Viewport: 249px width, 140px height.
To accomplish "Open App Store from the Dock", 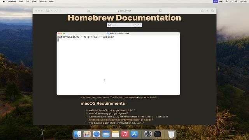I will point(134,134).
